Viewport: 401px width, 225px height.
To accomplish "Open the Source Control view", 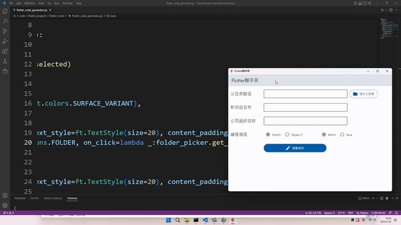I will coord(5,31).
